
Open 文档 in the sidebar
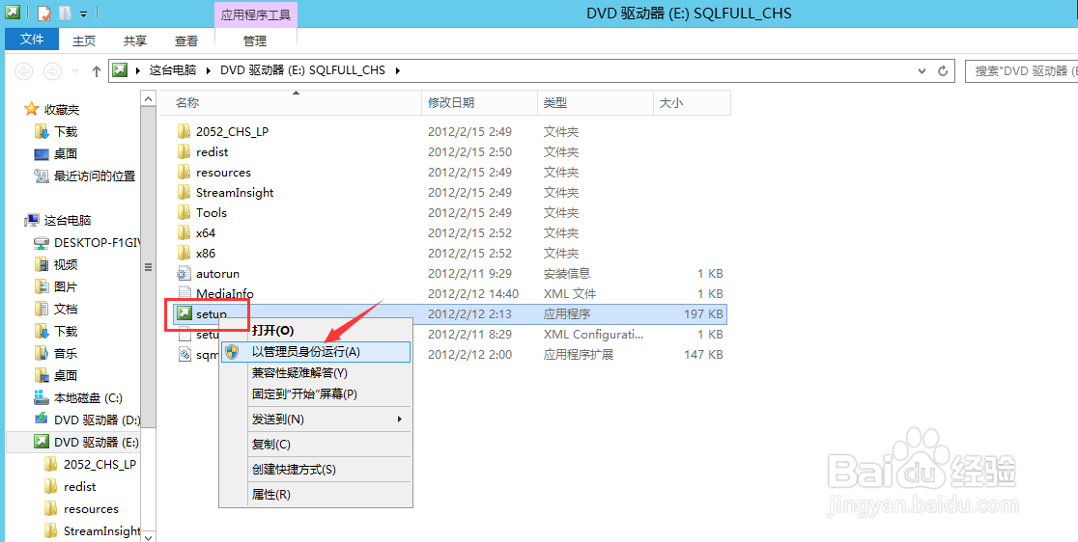point(66,310)
